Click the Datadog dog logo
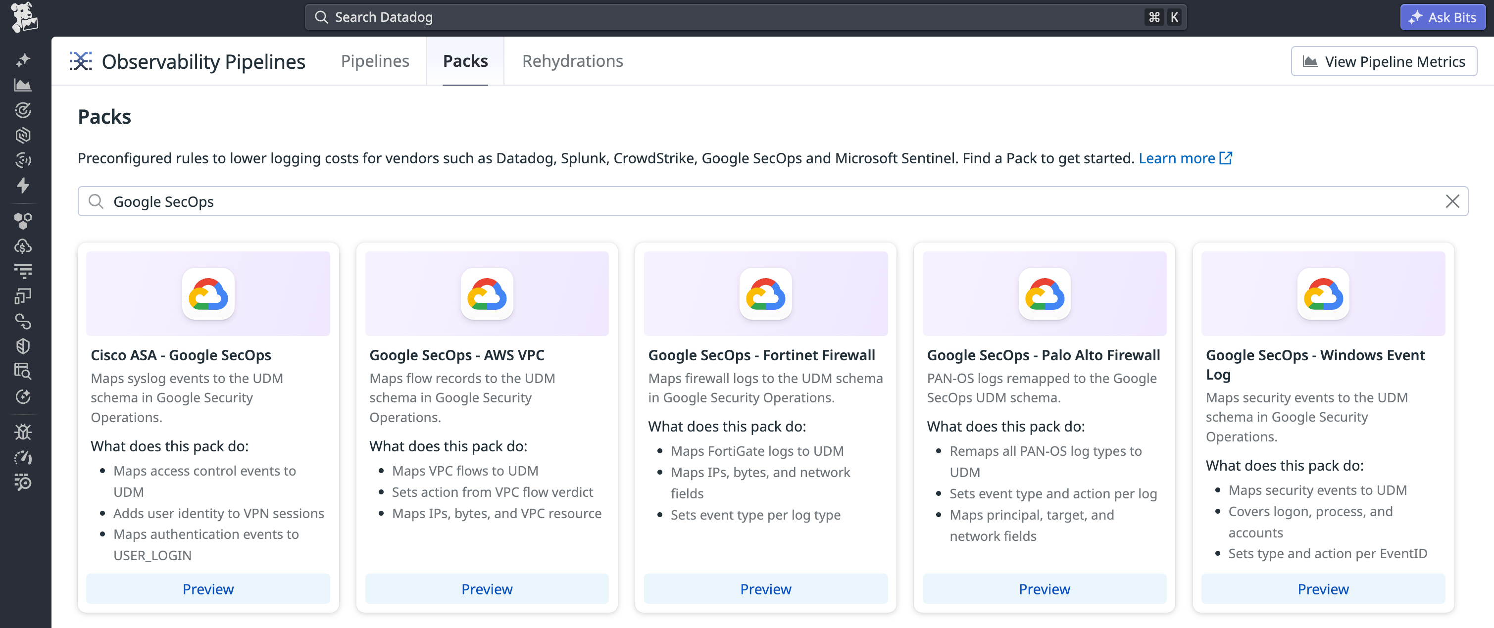Viewport: 1494px width, 628px height. (x=24, y=17)
